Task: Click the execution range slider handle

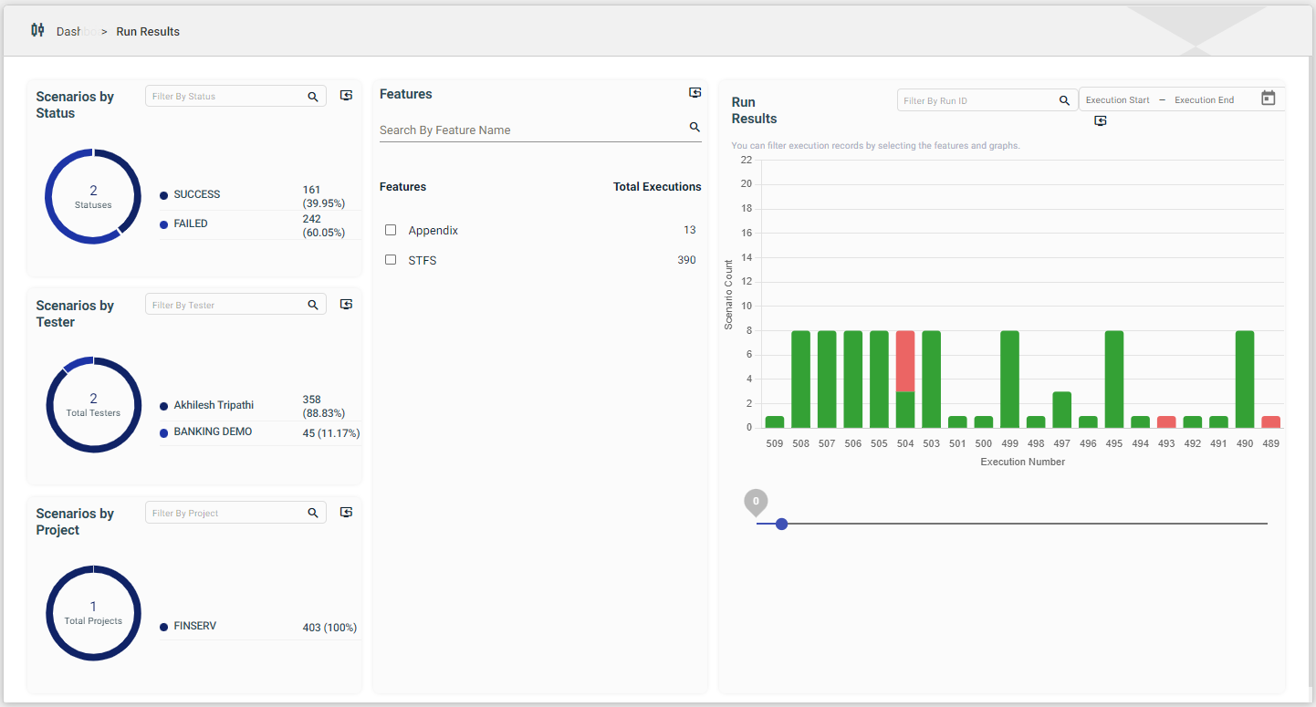Action: [781, 524]
